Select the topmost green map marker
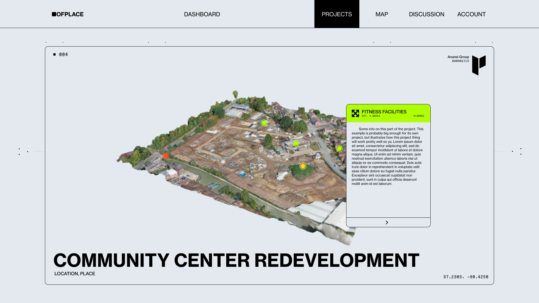This screenshot has width=539, height=303. tap(264, 123)
